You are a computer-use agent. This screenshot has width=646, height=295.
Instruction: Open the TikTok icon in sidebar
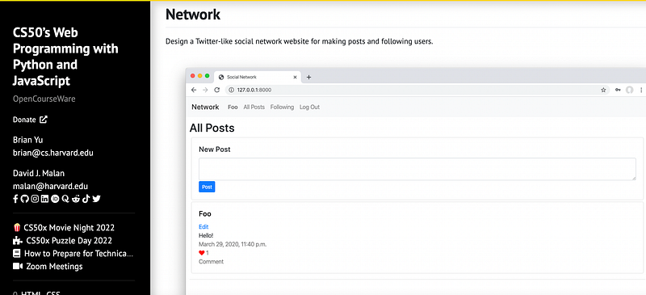[86, 199]
